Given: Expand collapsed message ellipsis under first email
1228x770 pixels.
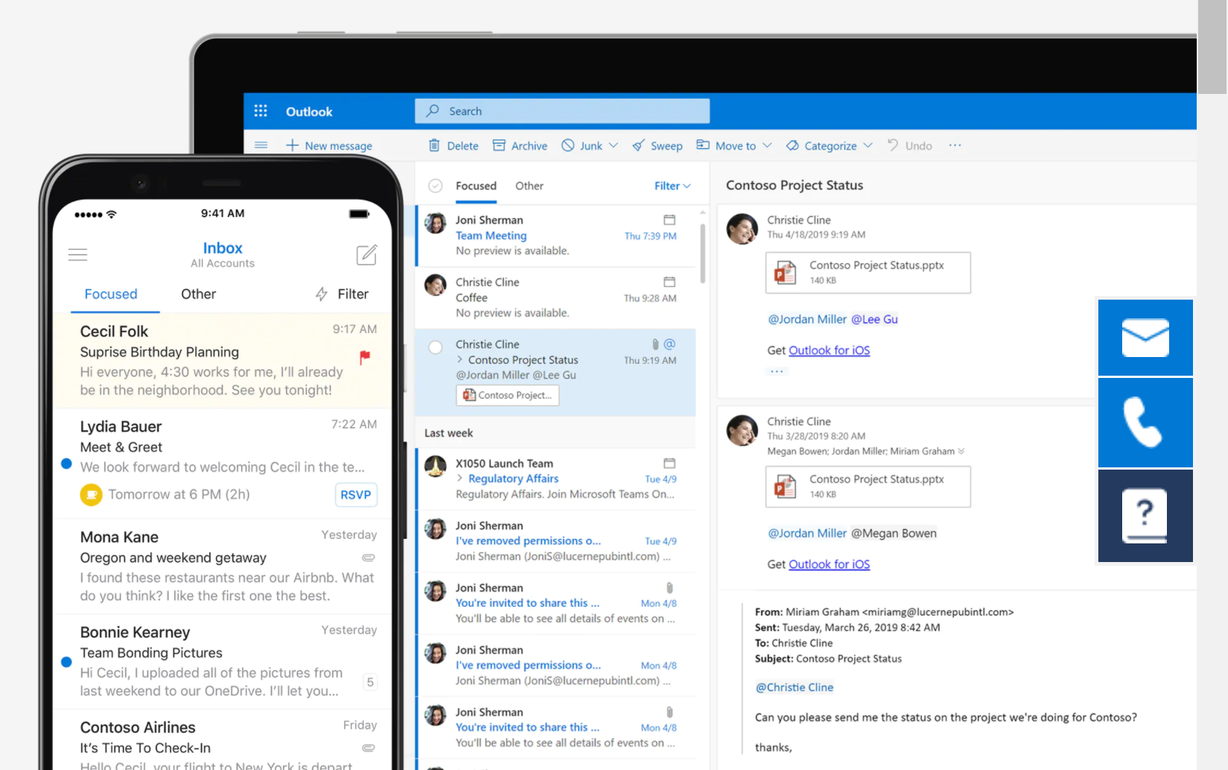Looking at the screenshot, I should 776,370.
